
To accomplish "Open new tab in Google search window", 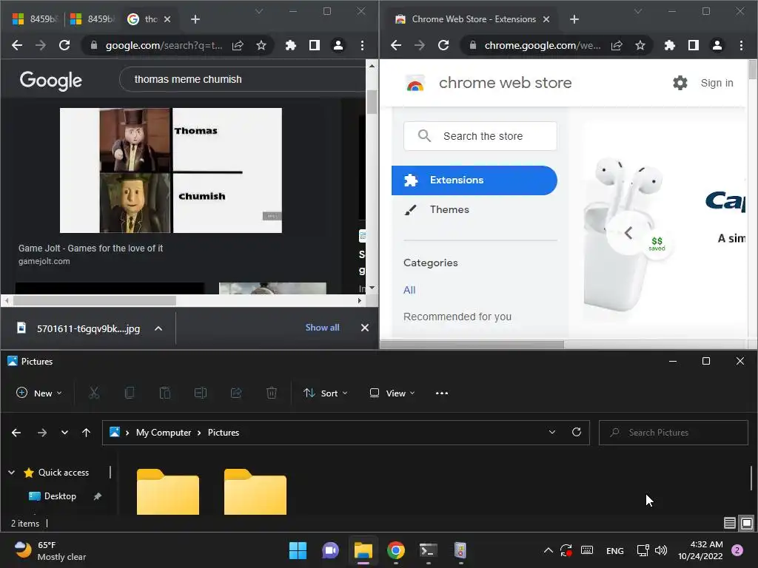I will (195, 19).
